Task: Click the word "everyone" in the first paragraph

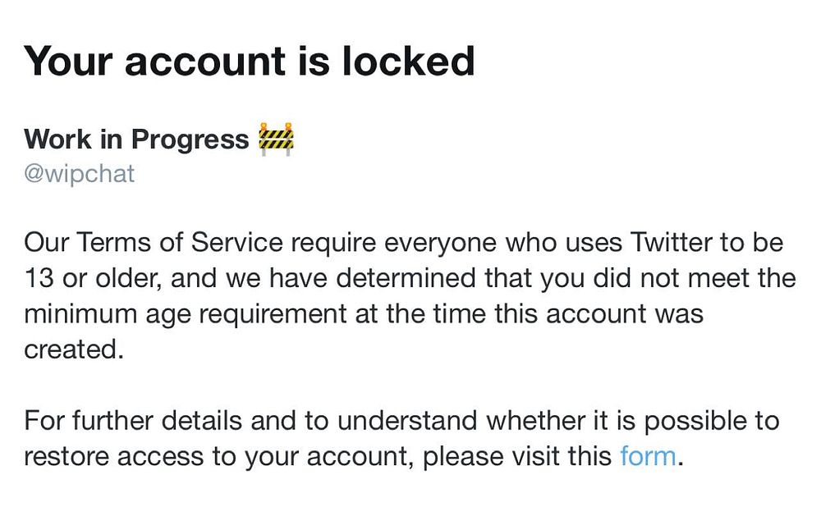Action: pos(429,243)
